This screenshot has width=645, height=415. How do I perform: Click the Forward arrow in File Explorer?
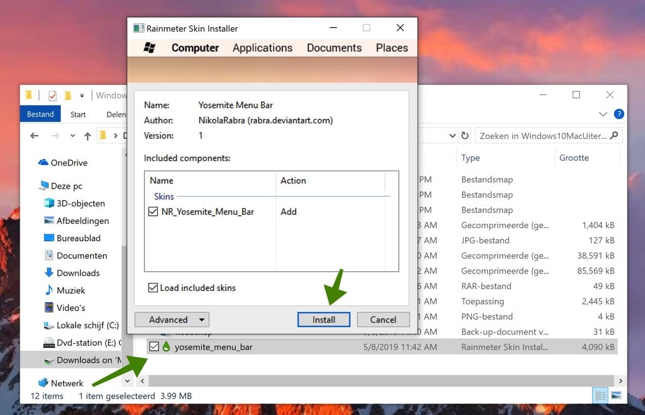tap(55, 136)
